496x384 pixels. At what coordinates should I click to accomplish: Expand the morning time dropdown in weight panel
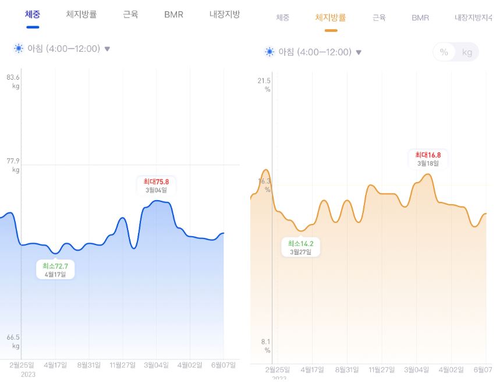click(107, 49)
